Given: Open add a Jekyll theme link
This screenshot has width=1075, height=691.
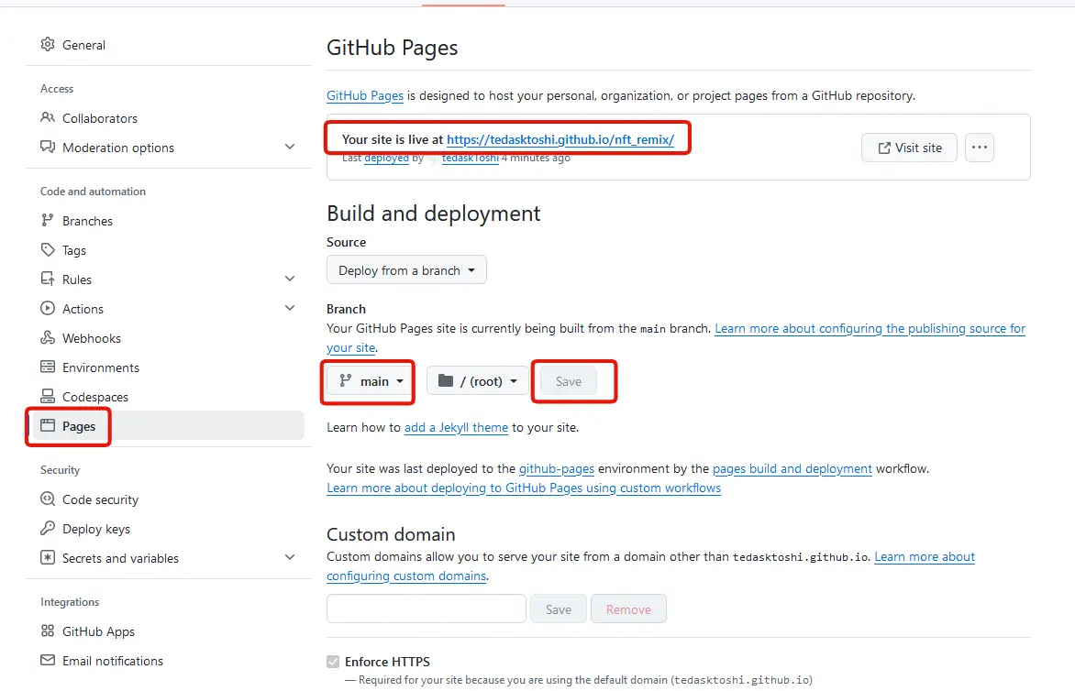Looking at the screenshot, I should pyautogui.click(x=456, y=427).
